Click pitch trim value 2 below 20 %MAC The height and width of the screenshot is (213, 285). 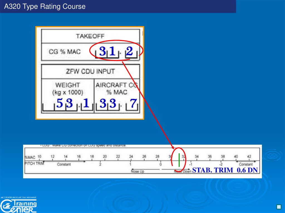[100, 164]
